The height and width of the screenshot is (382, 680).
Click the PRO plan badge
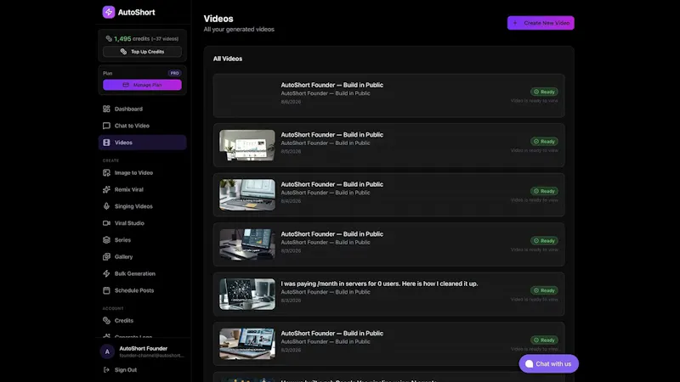point(174,73)
